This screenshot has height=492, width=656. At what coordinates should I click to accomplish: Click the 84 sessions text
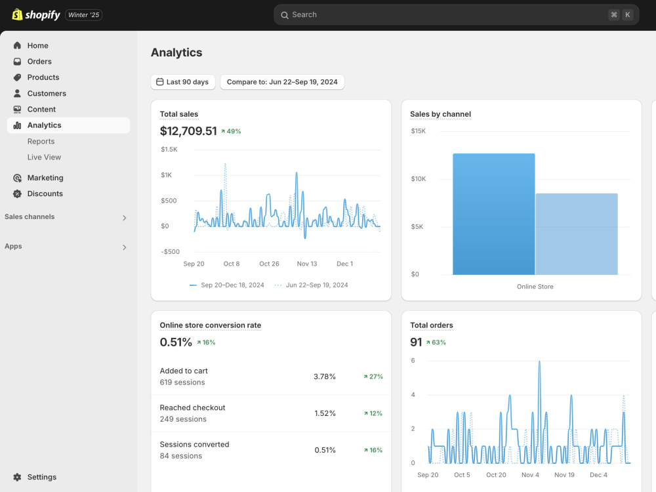pyautogui.click(x=181, y=456)
